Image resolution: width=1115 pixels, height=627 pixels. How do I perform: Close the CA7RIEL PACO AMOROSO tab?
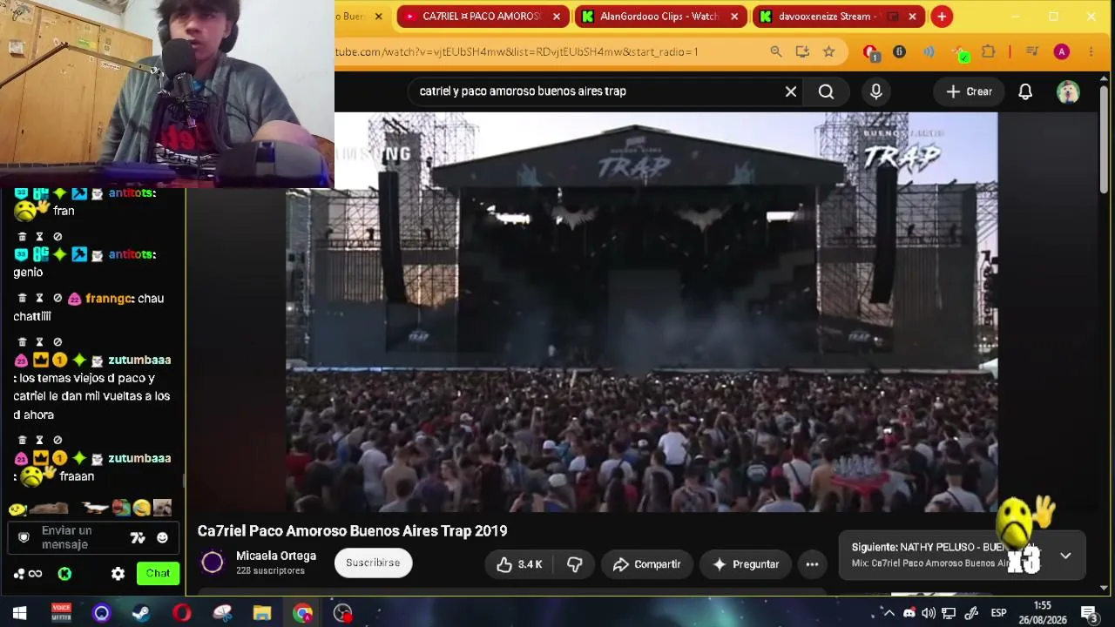tap(557, 17)
